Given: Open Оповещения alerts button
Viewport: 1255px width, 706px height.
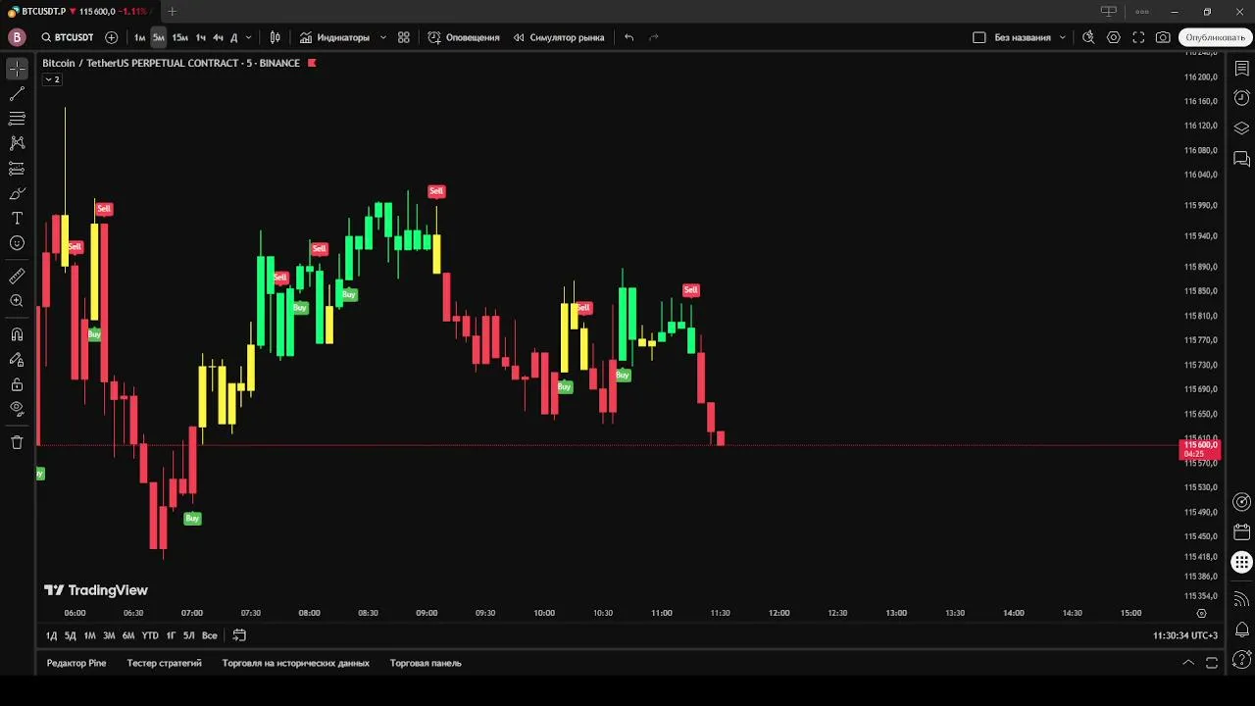Looking at the screenshot, I should point(464,37).
